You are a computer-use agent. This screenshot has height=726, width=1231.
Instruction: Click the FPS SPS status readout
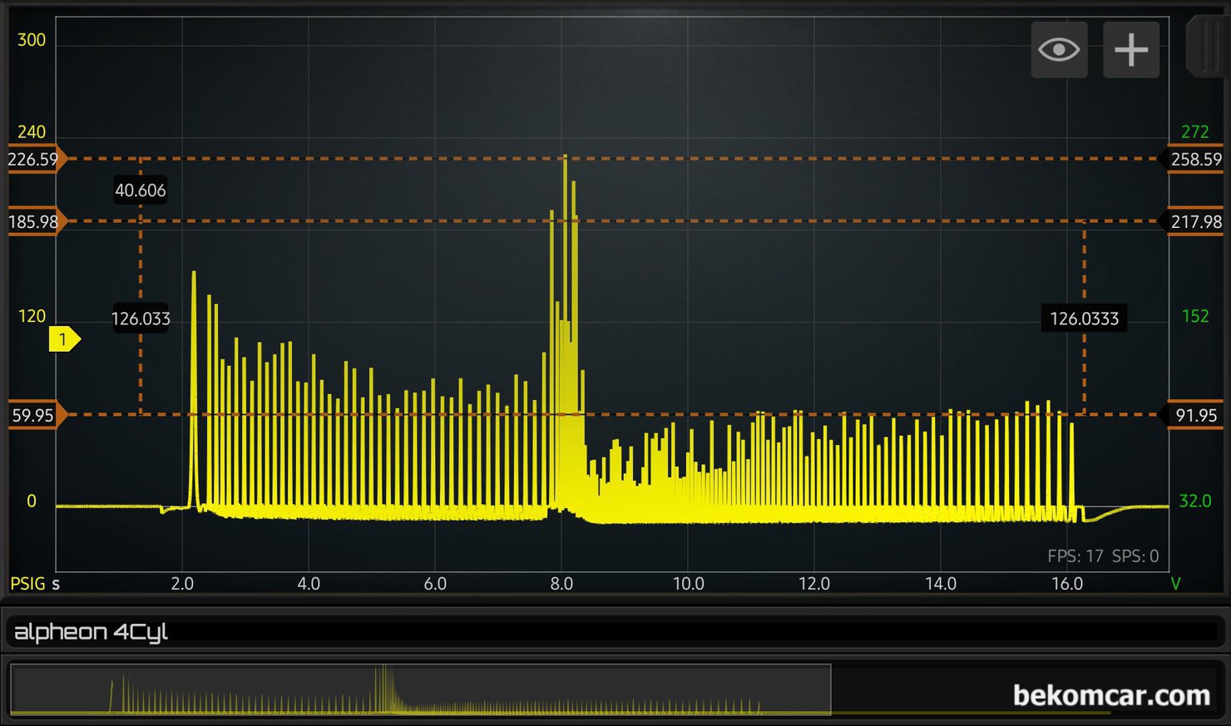click(x=1102, y=556)
